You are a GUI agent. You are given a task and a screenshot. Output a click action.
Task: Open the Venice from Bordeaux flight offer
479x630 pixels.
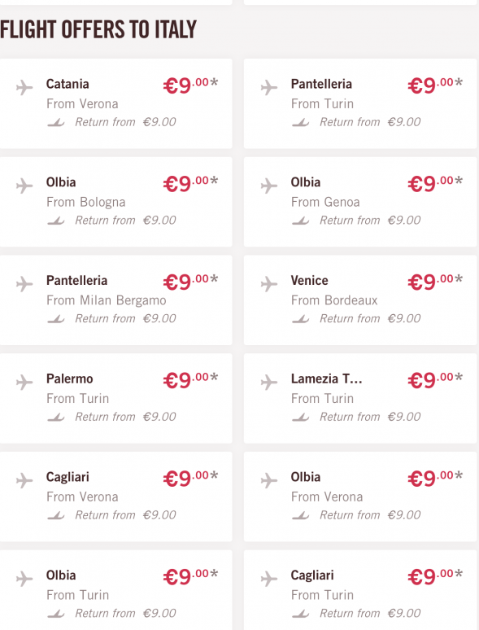click(x=360, y=300)
